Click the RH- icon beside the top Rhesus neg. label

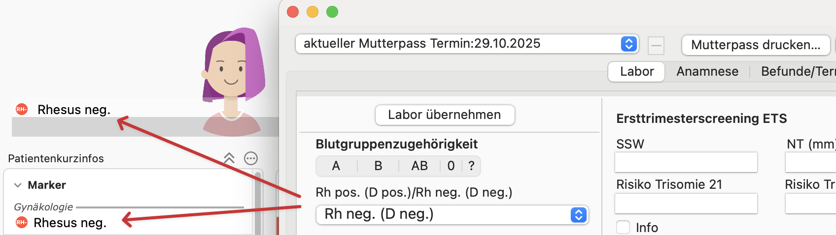point(22,109)
